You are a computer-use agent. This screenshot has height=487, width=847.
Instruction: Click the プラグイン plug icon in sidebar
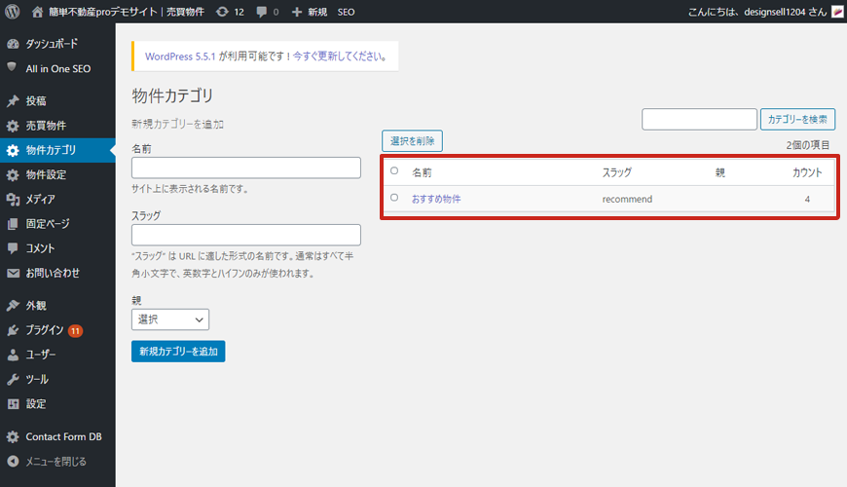click(x=13, y=330)
